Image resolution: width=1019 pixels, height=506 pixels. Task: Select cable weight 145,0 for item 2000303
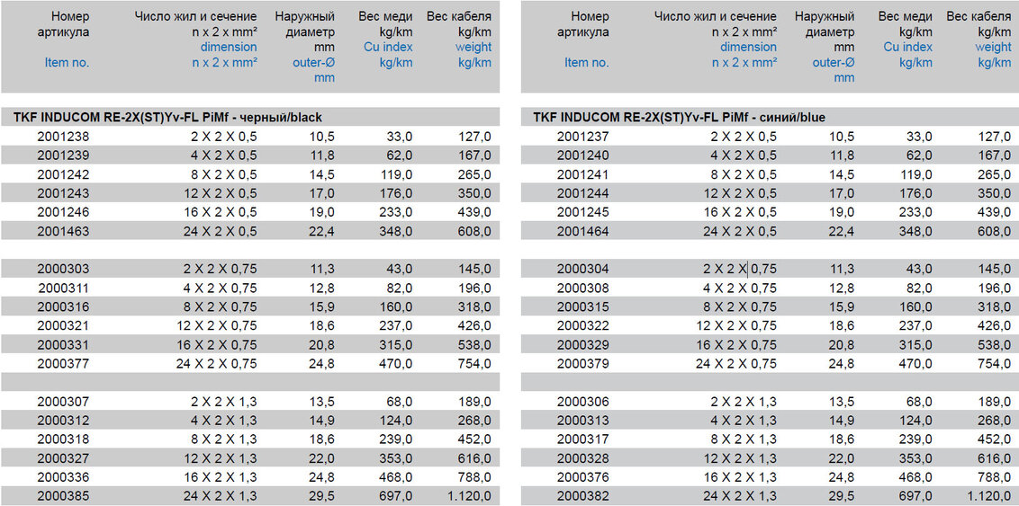click(x=473, y=270)
